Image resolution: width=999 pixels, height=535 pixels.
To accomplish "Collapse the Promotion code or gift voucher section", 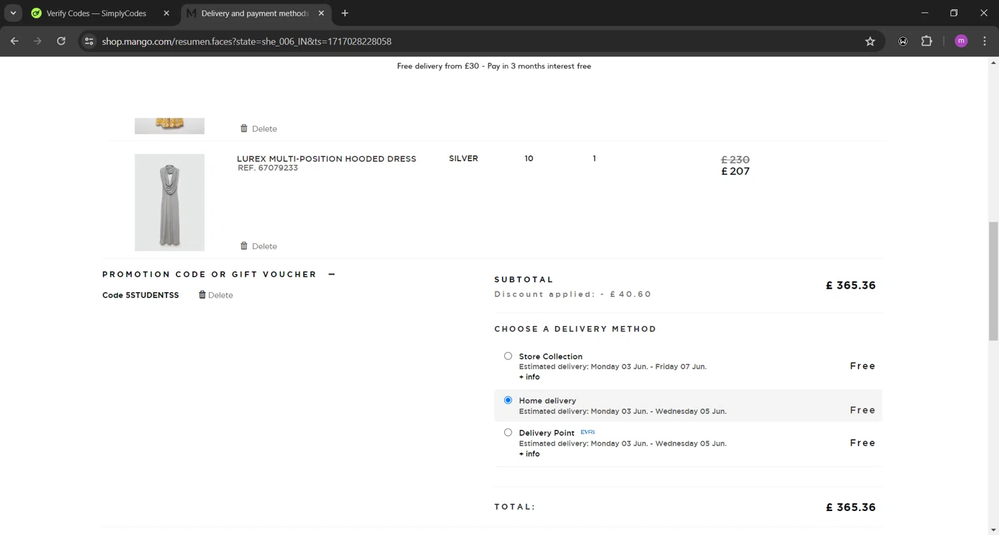I will [332, 274].
